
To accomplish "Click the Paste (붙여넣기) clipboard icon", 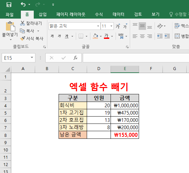I will click(x=10, y=26).
